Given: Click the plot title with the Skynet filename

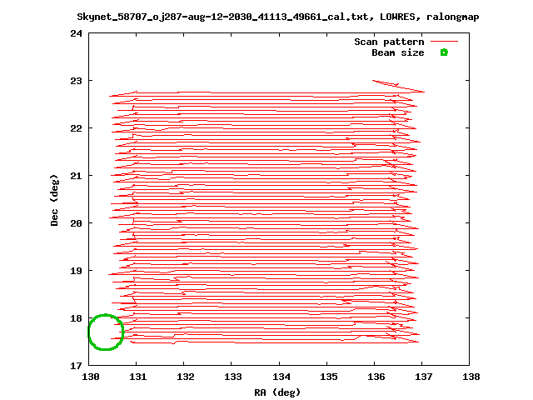Looking at the screenshot, I should point(278,17).
